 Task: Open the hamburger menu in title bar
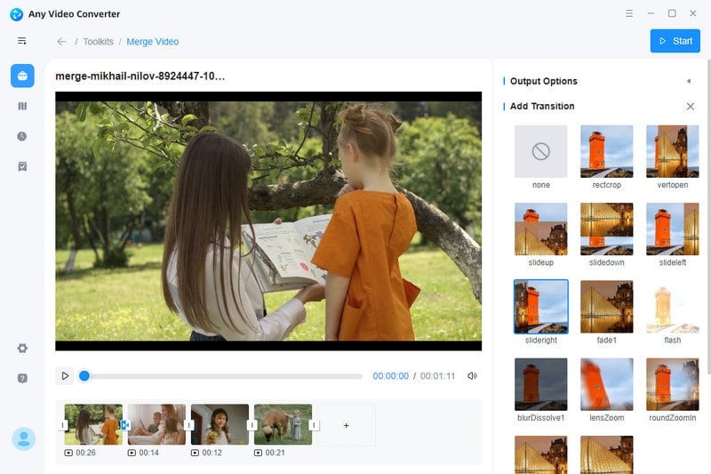point(629,13)
